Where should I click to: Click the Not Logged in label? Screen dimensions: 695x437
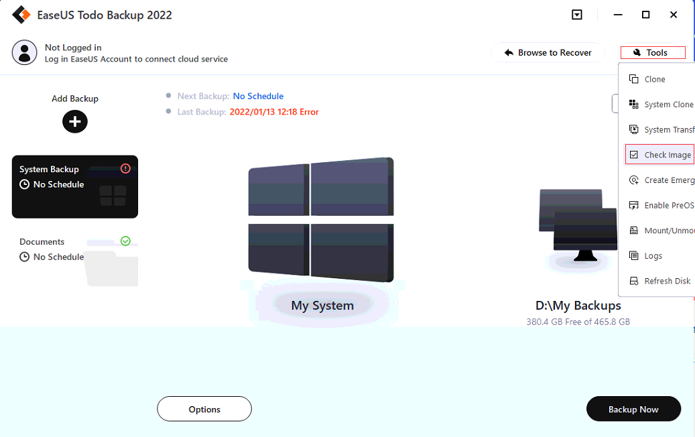click(73, 48)
